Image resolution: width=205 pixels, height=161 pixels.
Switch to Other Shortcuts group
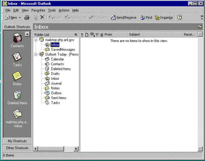pyautogui.click(x=17, y=148)
